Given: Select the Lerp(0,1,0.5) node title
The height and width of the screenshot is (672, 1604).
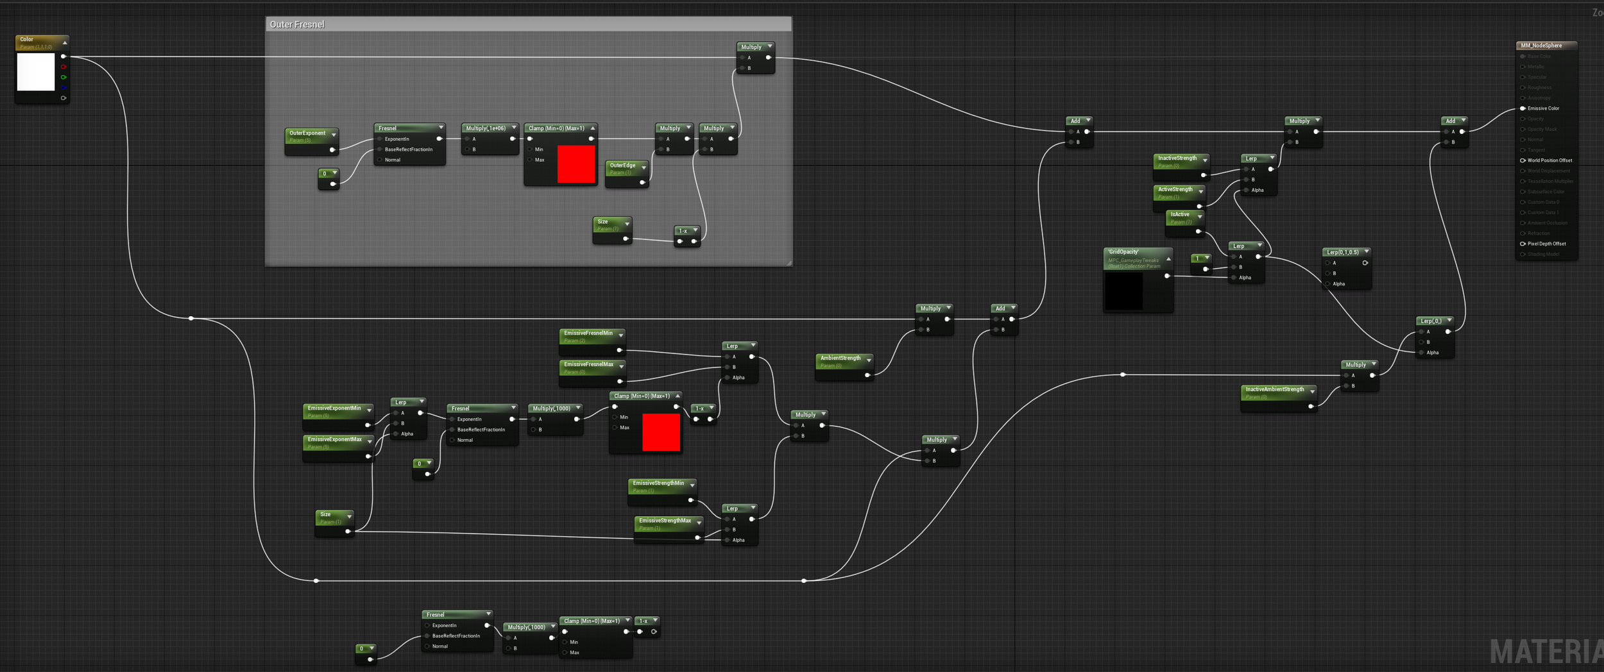Looking at the screenshot, I should click(1342, 252).
